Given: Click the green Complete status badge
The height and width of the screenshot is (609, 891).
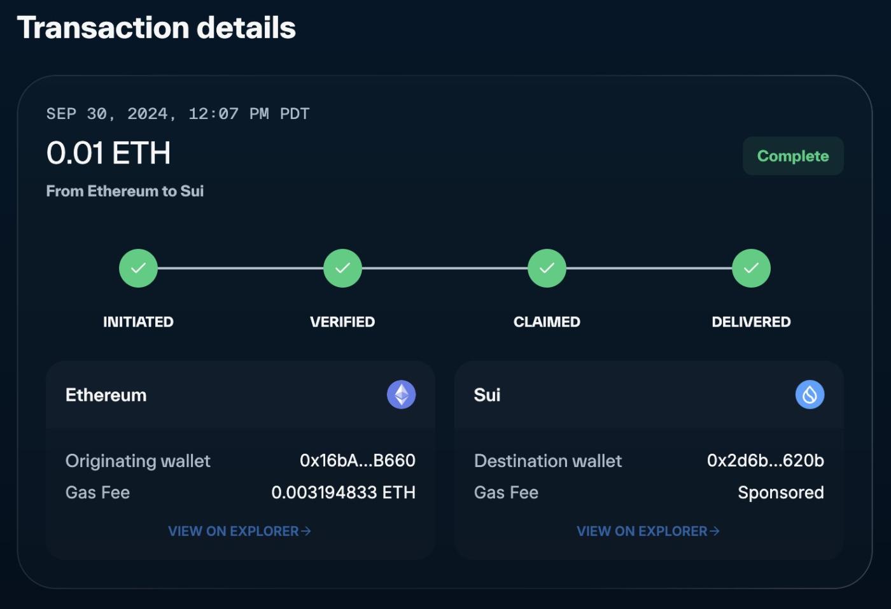Looking at the screenshot, I should pos(793,156).
